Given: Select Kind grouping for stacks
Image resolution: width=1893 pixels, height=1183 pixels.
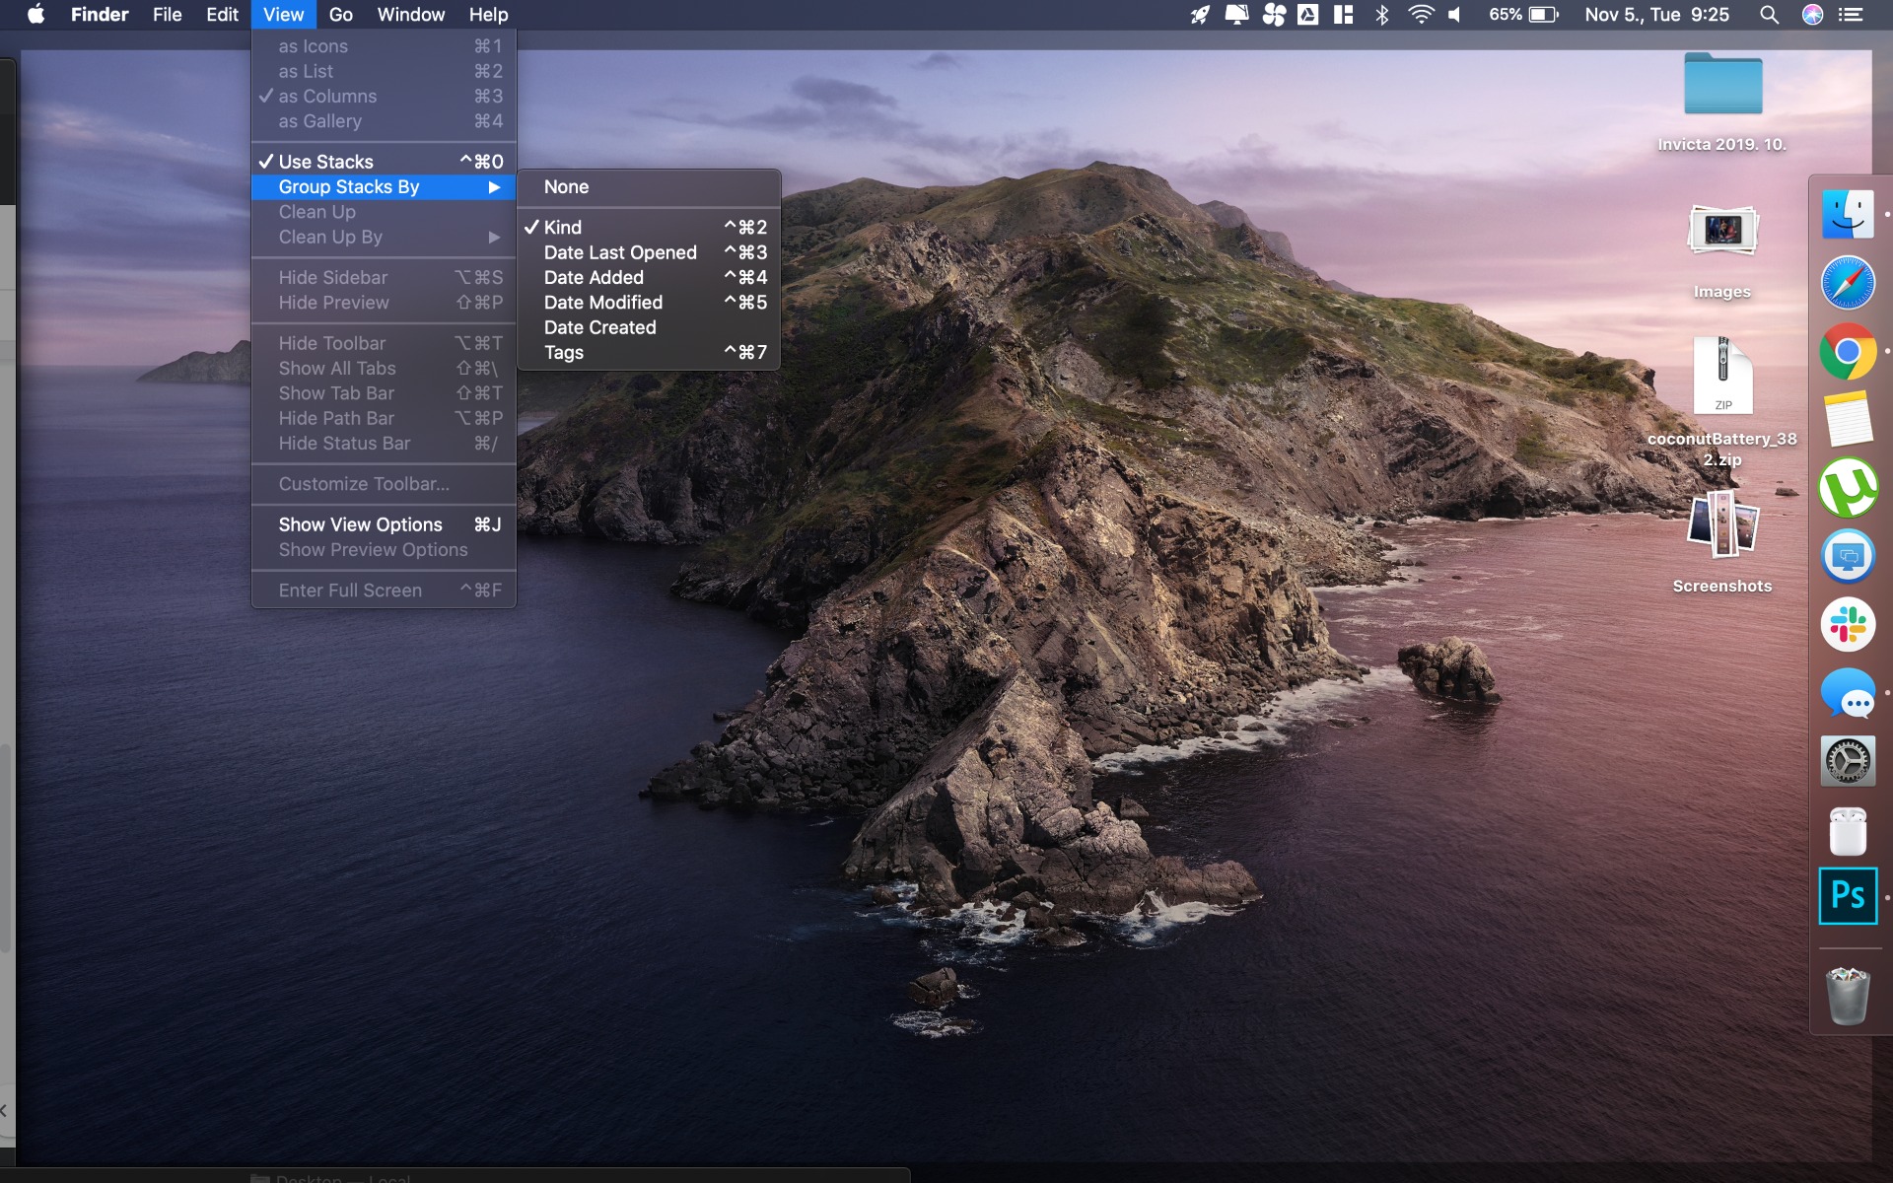Looking at the screenshot, I should coord(649,228).
